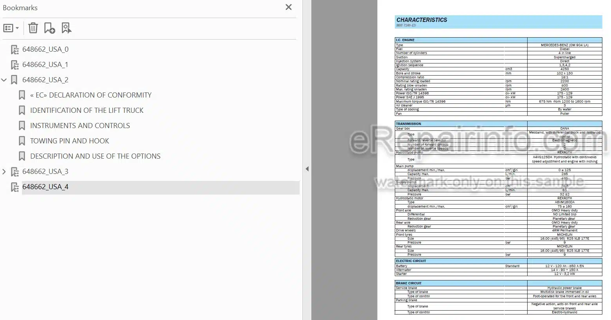Image resolution: width=611 pixels, height=320 pixels.
Task: Click the CHARACTERISTICS page heading
Action: tap(422, 20)
